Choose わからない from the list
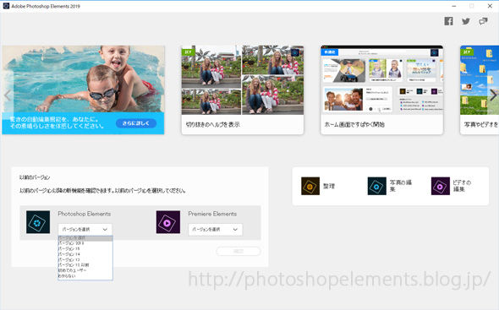Screen dimensions: 499x310 [85, 276]
